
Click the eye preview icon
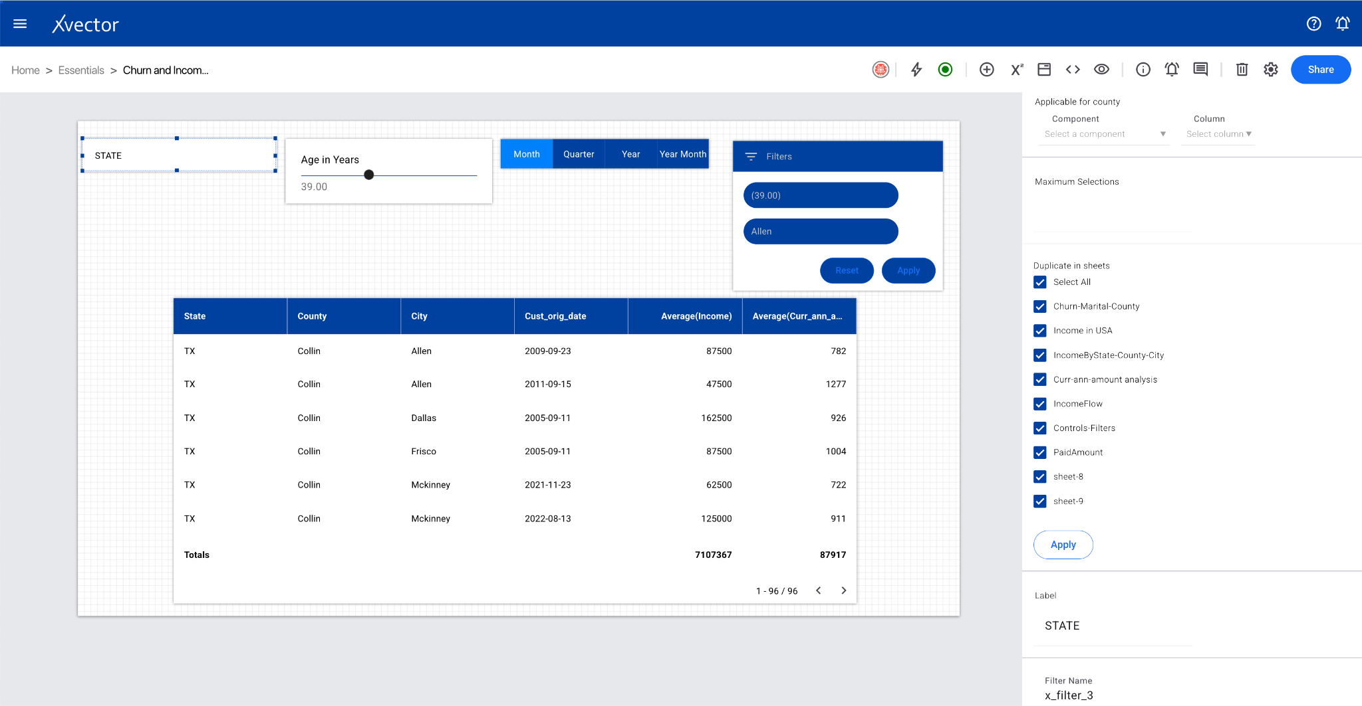click(x=1102, y=70)
